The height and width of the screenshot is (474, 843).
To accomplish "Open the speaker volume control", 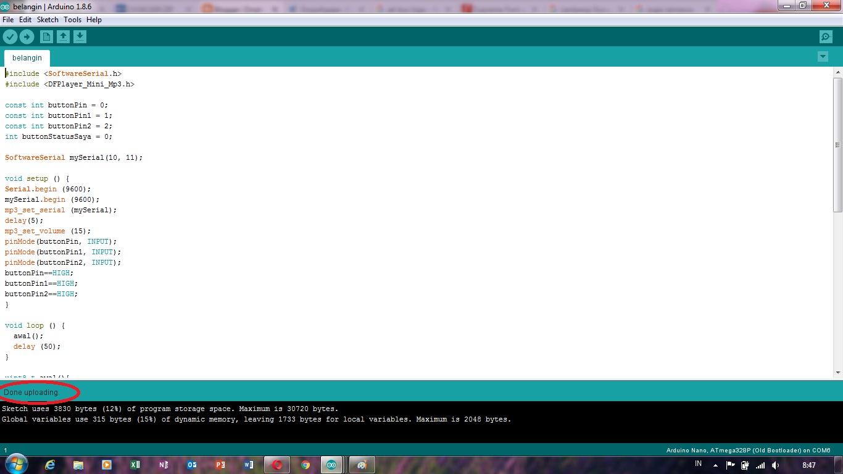I will (775, 464).
